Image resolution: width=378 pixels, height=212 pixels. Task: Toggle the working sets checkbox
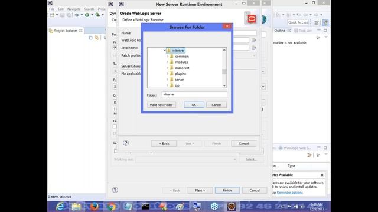(x=116, y=151)
